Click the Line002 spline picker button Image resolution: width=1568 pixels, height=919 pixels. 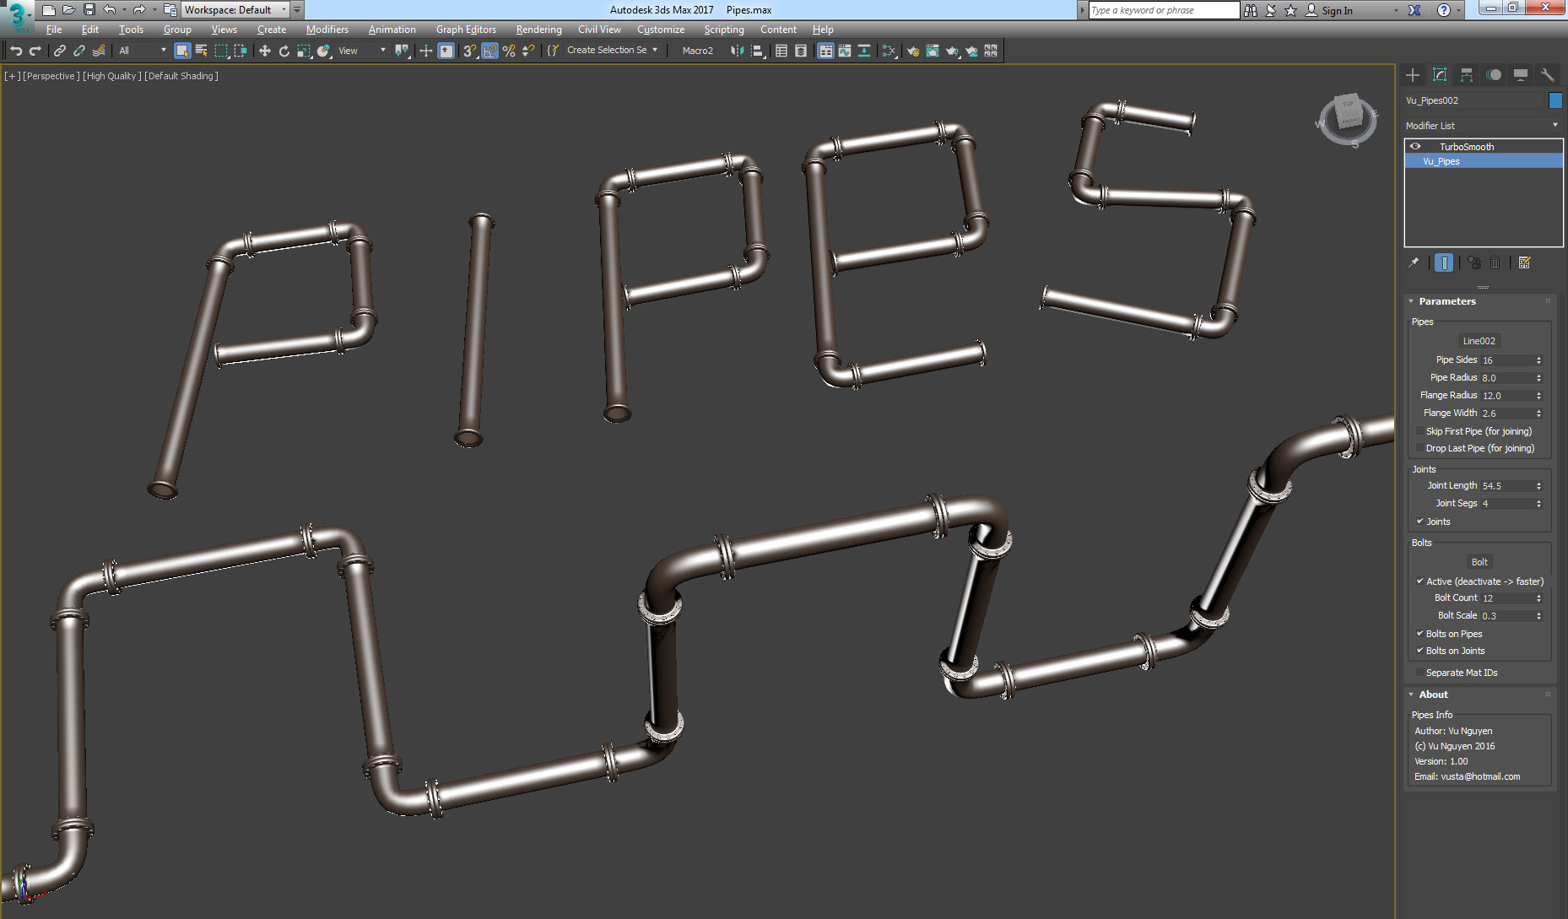(x=1479, y=341)
